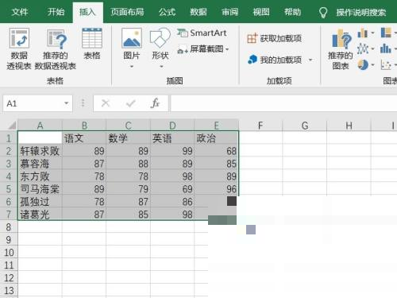Click the cell containing 政治

[217, 138]
